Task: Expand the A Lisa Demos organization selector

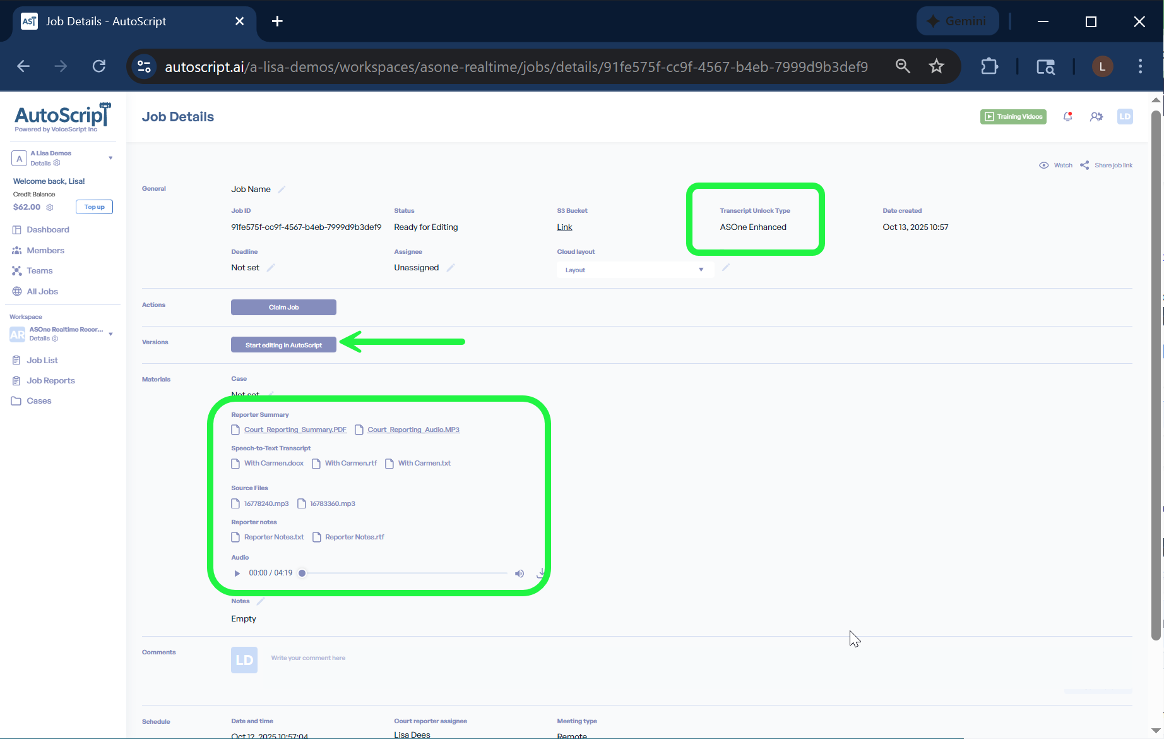Action: point(110,158)
